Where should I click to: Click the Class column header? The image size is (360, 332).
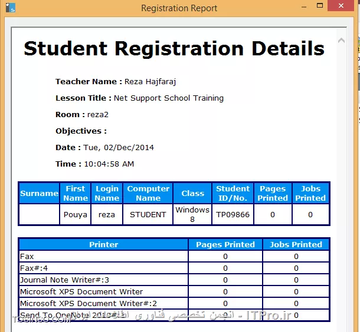[192, 193]
